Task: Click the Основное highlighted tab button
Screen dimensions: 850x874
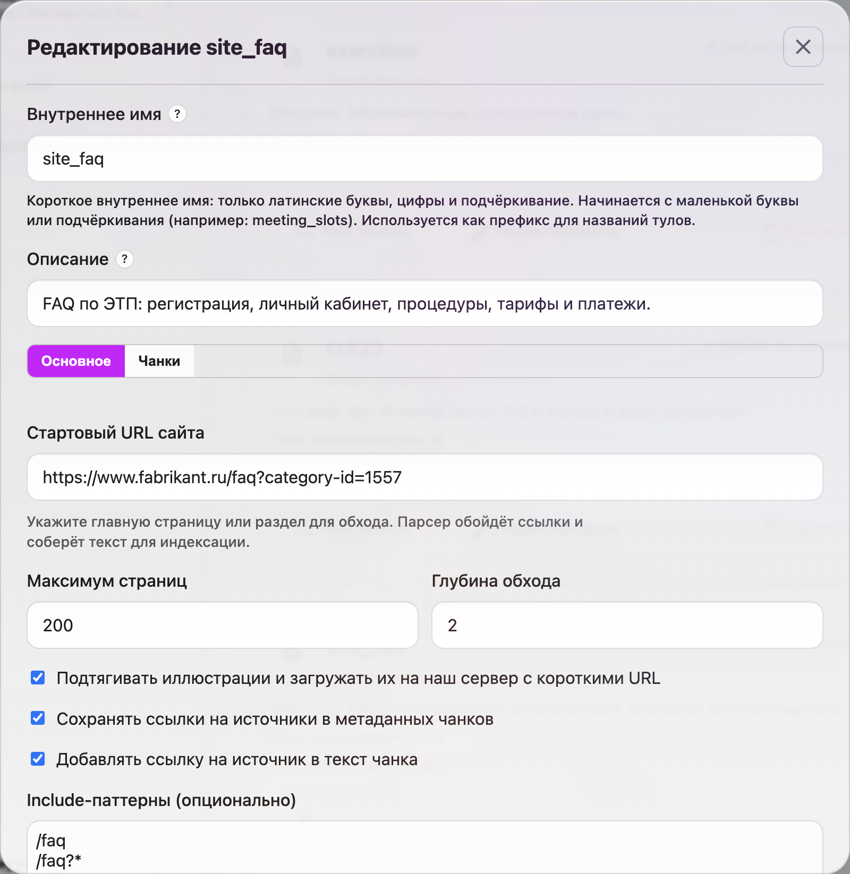Action: tap(76, 361)
